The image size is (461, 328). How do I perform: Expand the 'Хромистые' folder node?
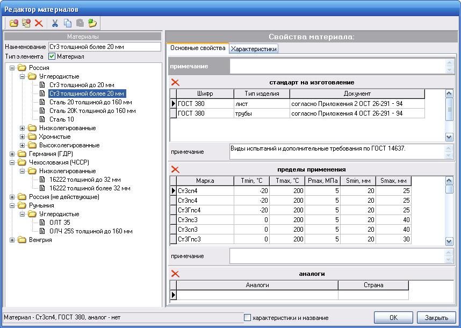coord(23,137)
